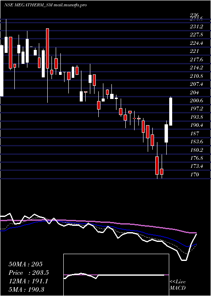This screenshot has width=211, height=296.
Task: Click the Live MACD label
Action: (x=178, y=285)
